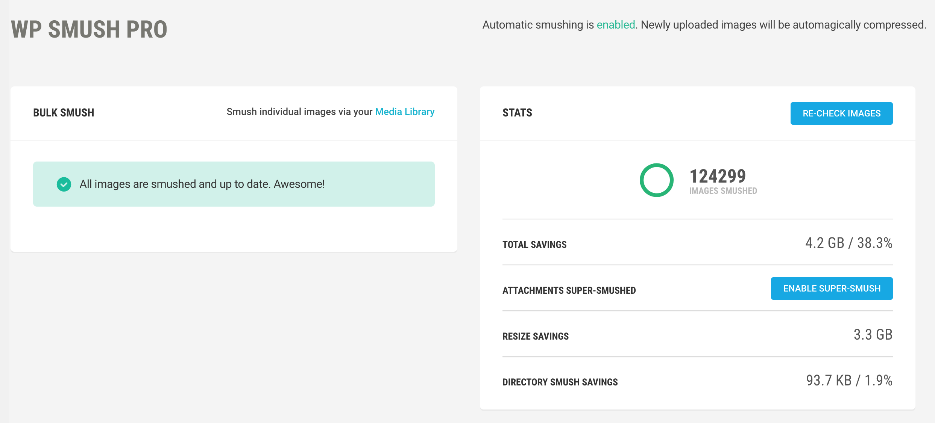
Task: Click the 'All images are smushed' notice text
Action: point(202,184)
